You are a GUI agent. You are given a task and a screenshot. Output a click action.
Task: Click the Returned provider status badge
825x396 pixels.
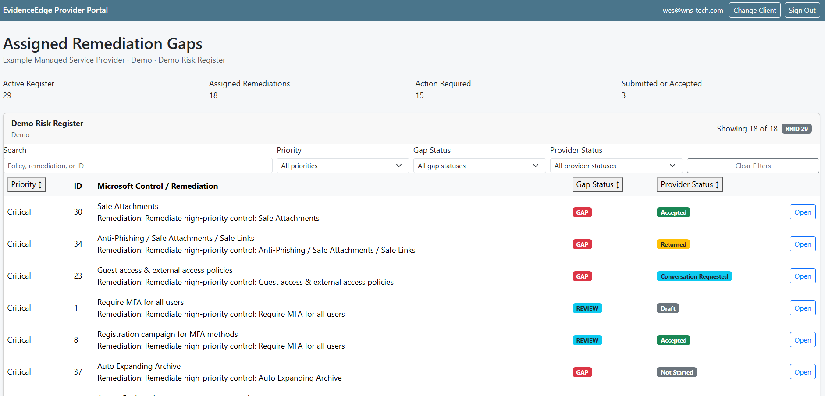pyautogui.click(x=673, y=244)
